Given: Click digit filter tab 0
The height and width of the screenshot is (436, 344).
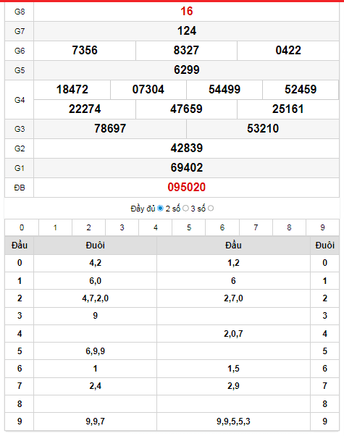Looking at the screenshot, I should 22,227.
